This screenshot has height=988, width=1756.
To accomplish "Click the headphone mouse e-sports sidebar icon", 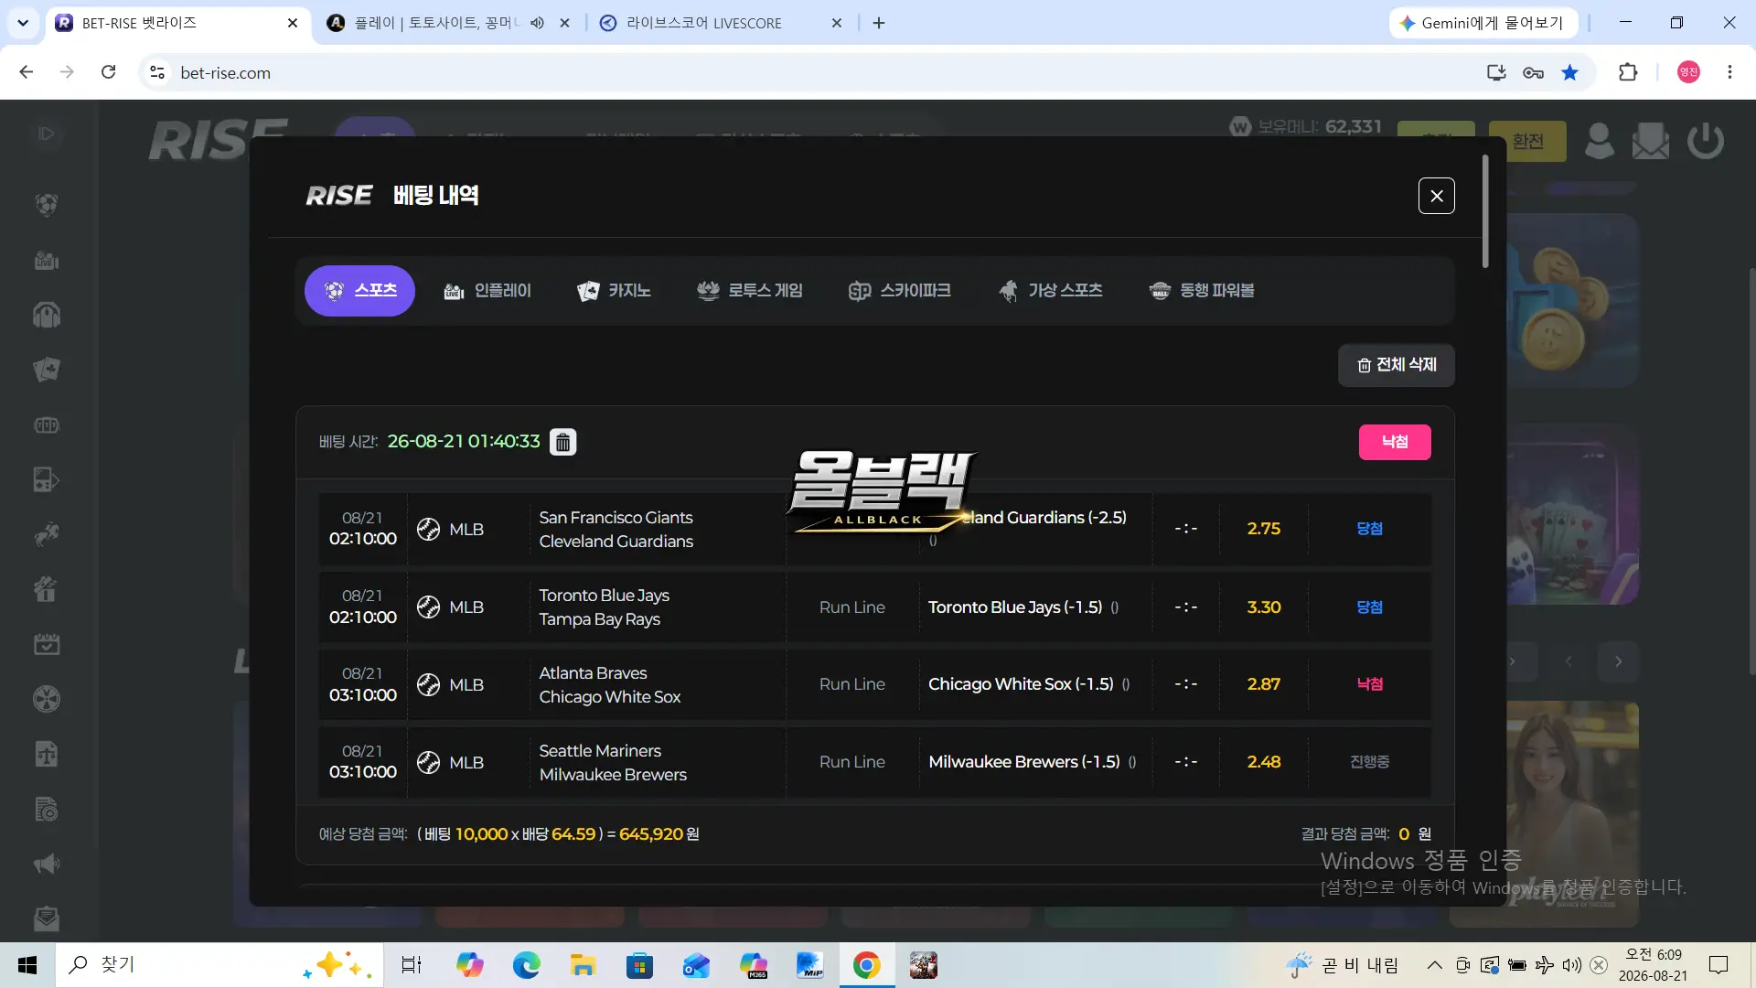I will coord(47,315).
